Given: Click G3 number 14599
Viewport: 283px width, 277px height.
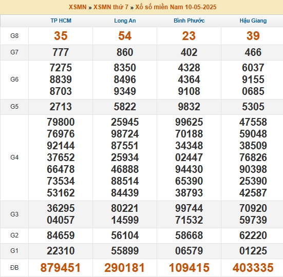Looking at the screenshot, I should [125, 220].
